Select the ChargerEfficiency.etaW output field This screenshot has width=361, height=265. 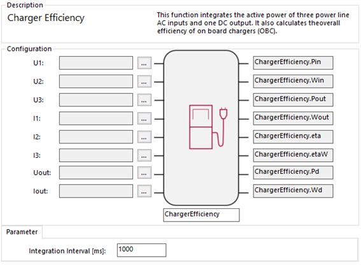(x=293, y=155)
